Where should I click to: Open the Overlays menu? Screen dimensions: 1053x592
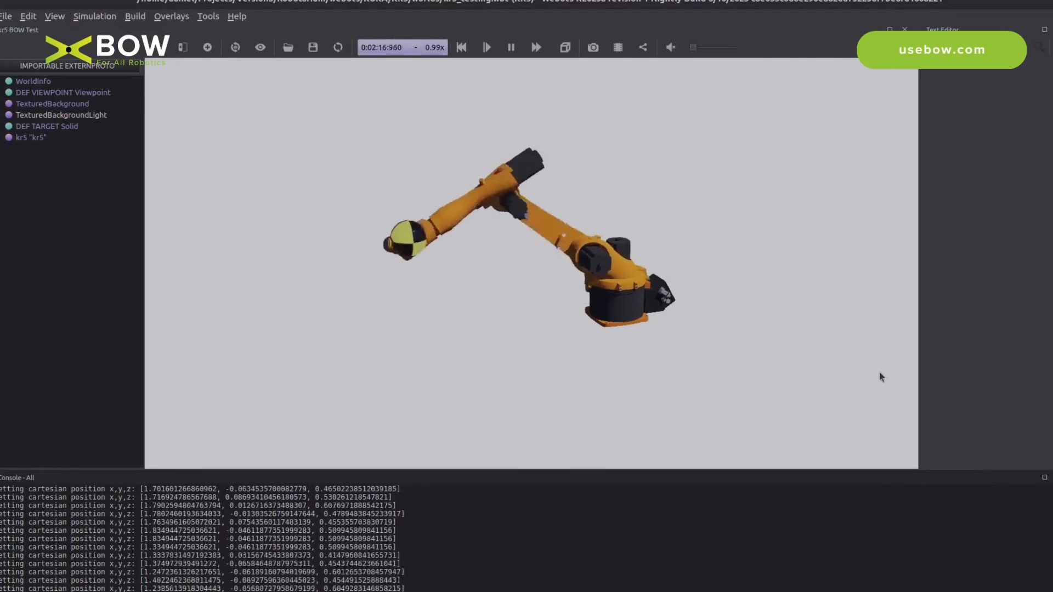click(x=171, y=16)
